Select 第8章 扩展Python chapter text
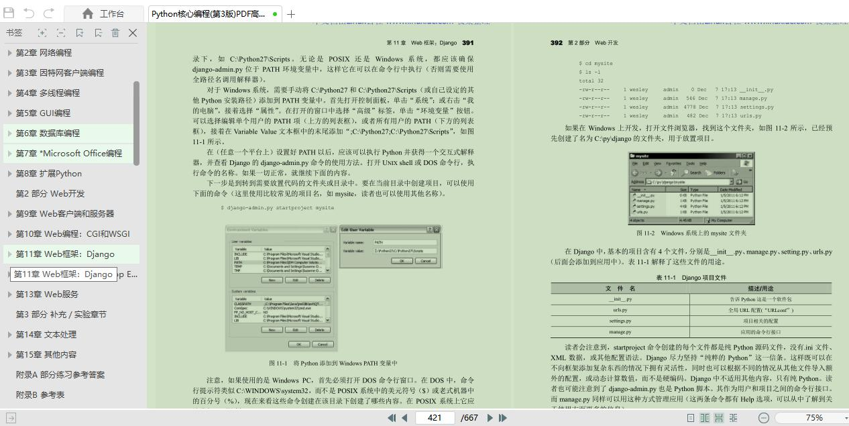 (x=49, y=173)
